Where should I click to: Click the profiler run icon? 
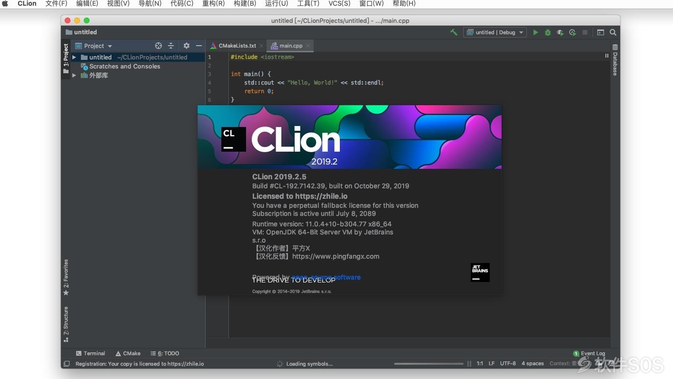pos(573,32)
